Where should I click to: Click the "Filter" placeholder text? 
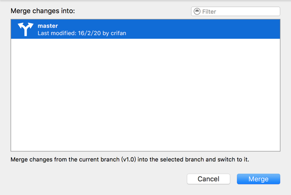pyautogui.click(x=209, y=12)
